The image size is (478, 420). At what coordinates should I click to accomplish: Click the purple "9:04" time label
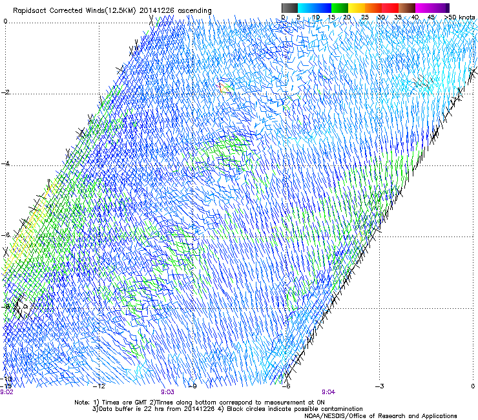pos(328,392)
